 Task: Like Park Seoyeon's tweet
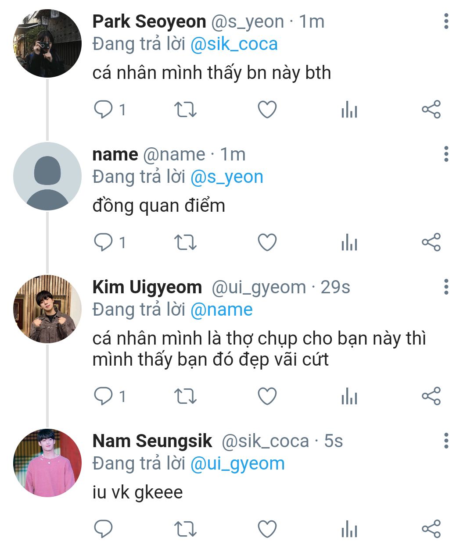[267, 110]
